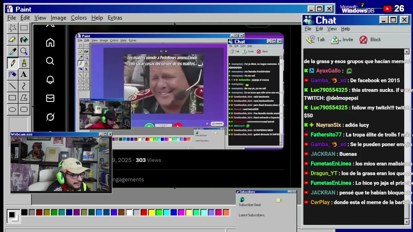
Task: Click the Home icon in the canvas sidebar
Action: (50, 43)
